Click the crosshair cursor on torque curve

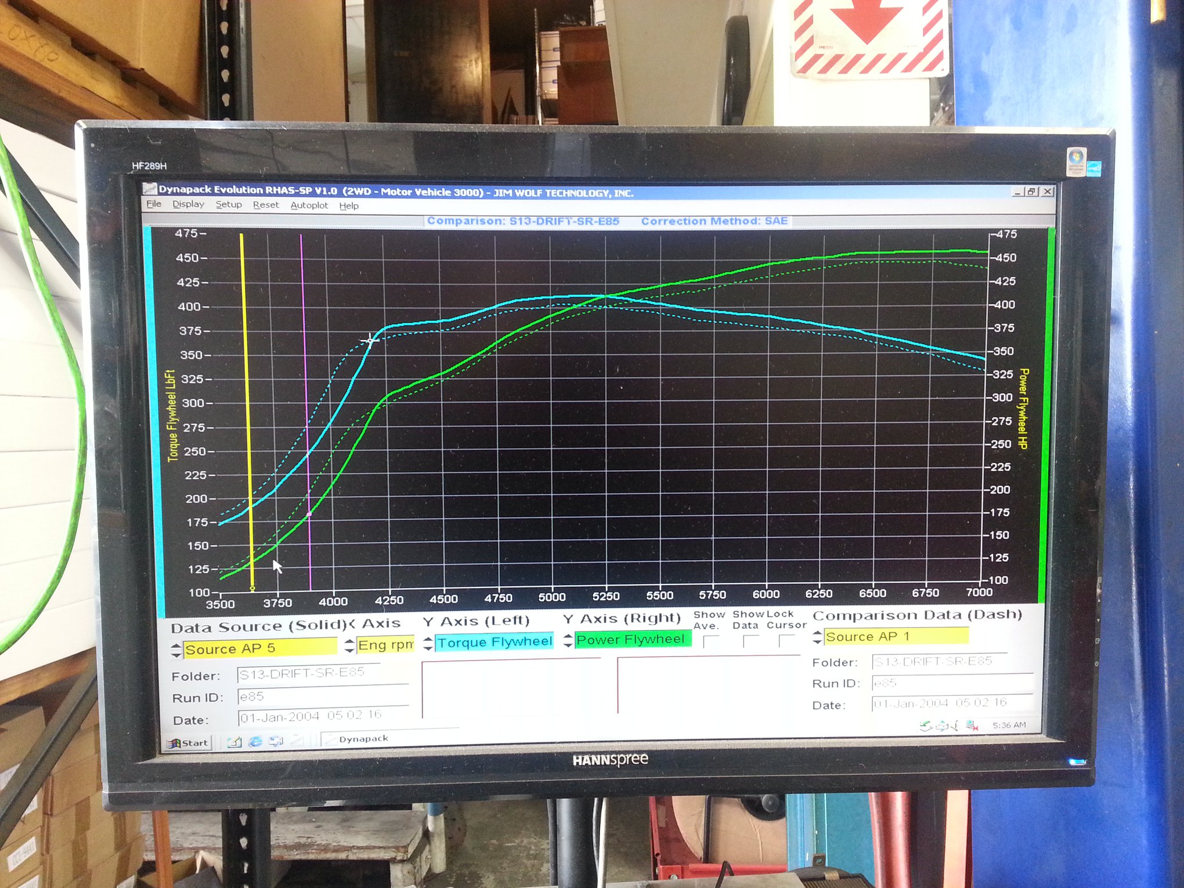[370, 340]
